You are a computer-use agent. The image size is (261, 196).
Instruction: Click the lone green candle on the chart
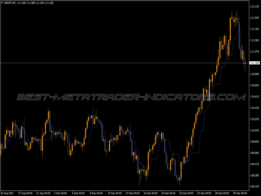[186, 159]
